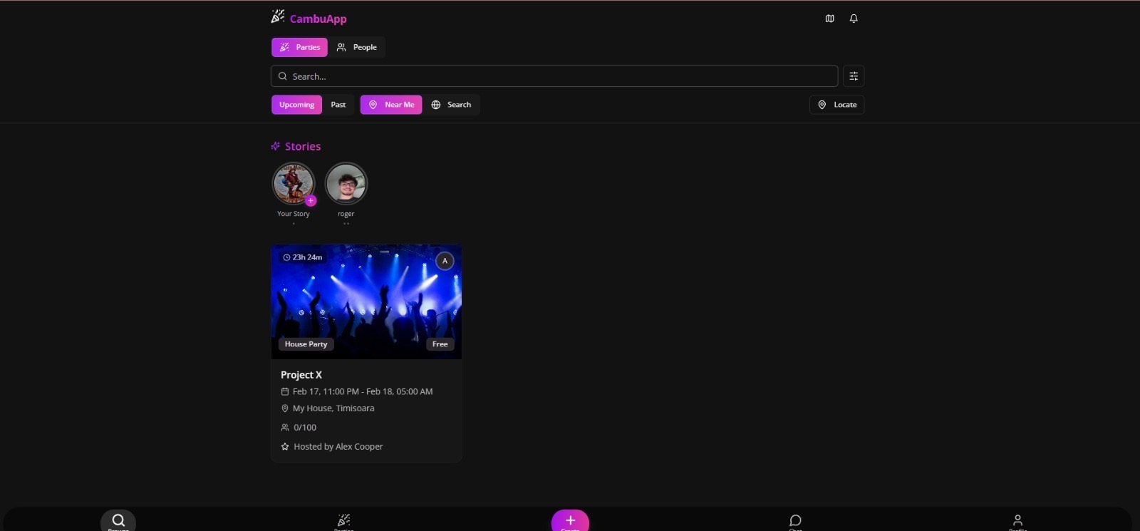Open the Project X title
The width and height of the screenshot is (1140, 531).
(x=301, y=375)
